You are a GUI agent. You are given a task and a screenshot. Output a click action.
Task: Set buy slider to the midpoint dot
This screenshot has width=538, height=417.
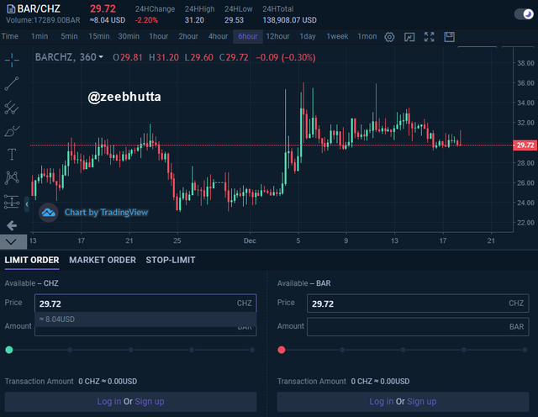131,350
